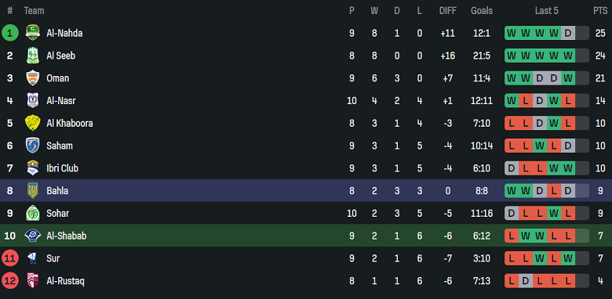Click the Sur team name
The height and width of the screenshot is (299, 612).
[x=53, y=258]
